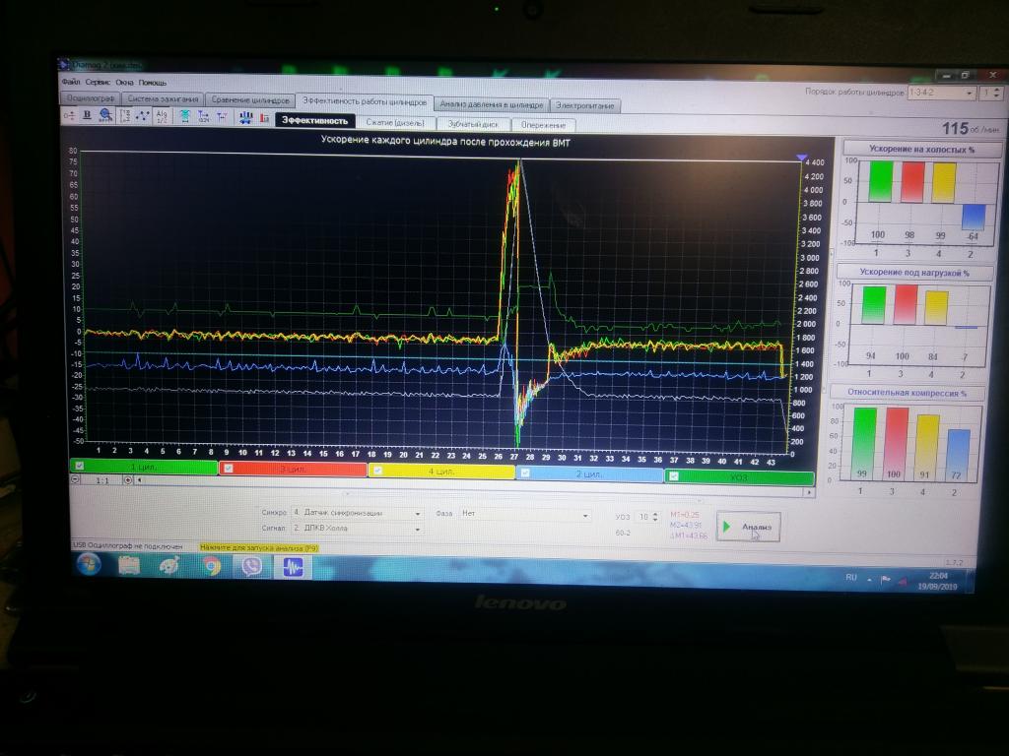This screenshot has width=1009, height=756.
Task: Click 'USB Осциллограф не подключен' status text
Action: pyautogui.click(x=127, y=545)
